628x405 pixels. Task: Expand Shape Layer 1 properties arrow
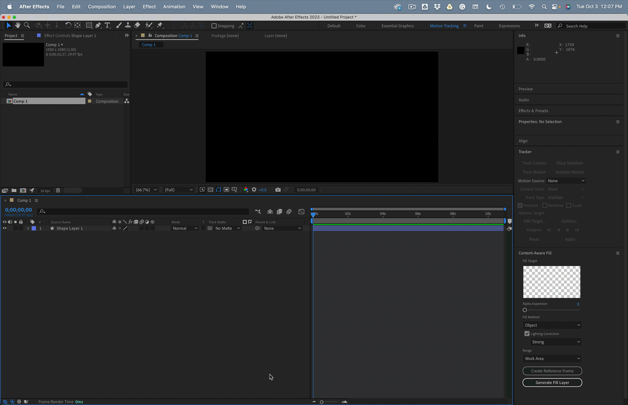(x=28, y=229)
